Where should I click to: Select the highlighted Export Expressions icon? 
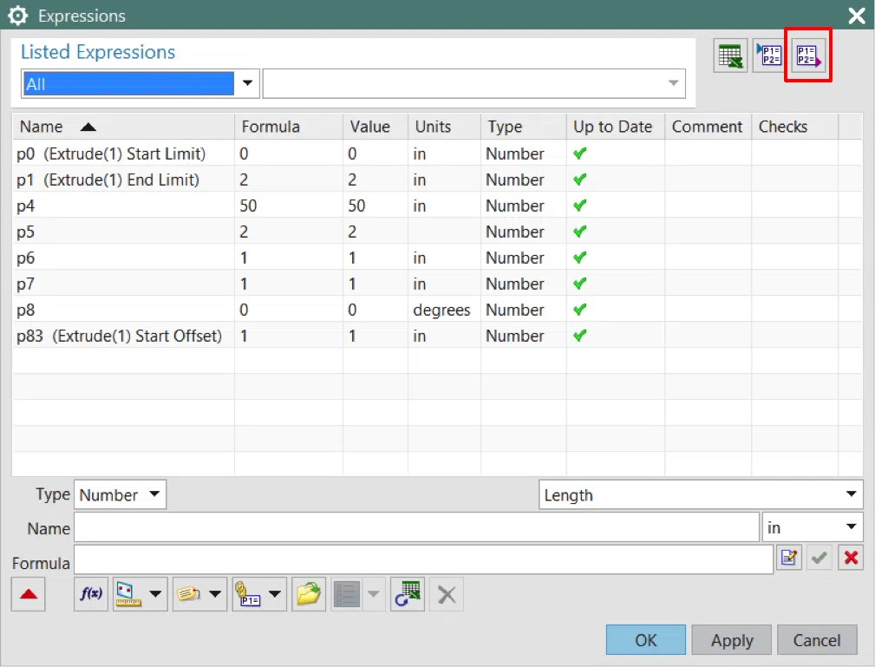(x=807, y=55)
